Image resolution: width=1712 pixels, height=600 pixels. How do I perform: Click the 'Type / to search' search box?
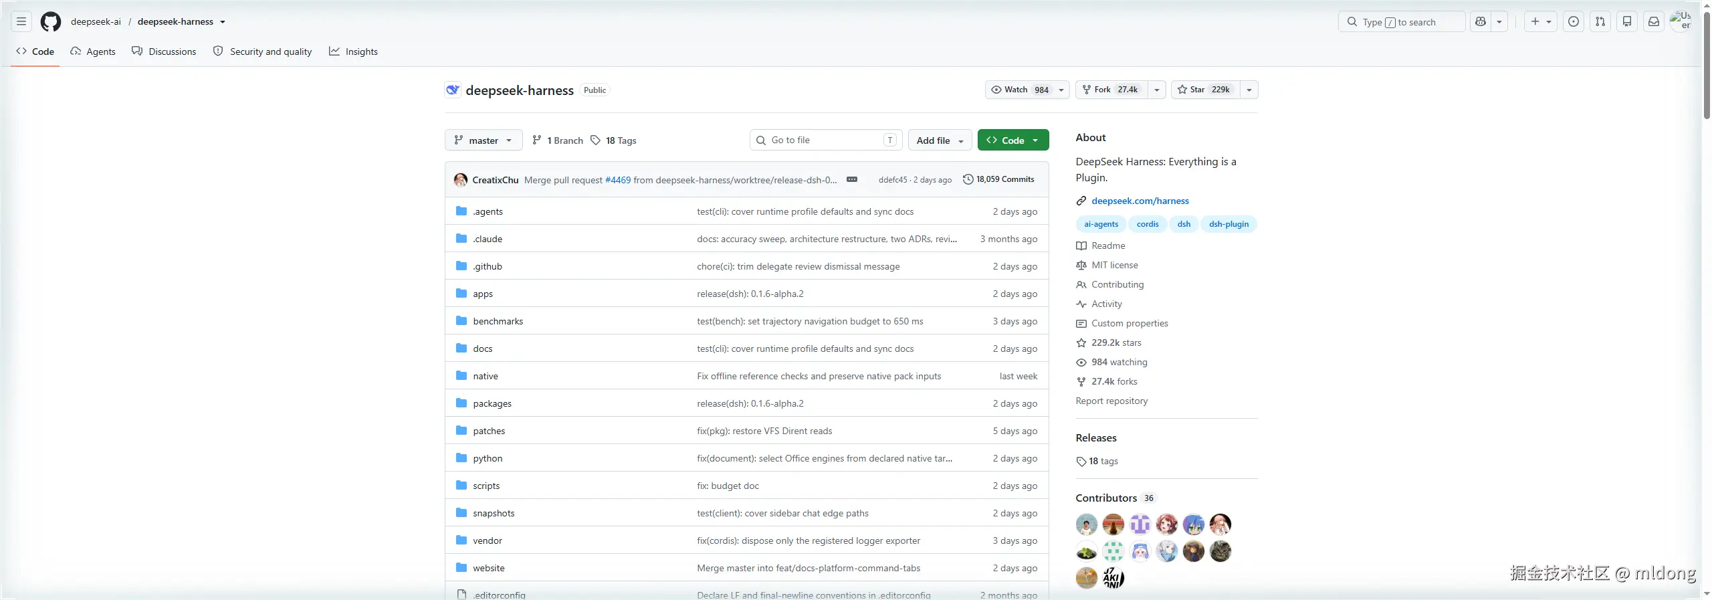pyautogui.click(x=1402, y=22)
